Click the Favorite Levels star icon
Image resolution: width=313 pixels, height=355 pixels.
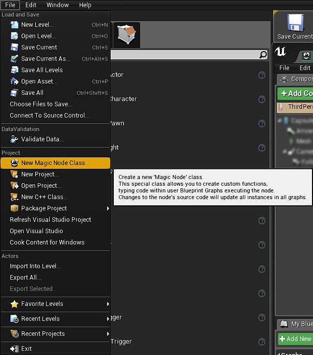coord(14,304)
